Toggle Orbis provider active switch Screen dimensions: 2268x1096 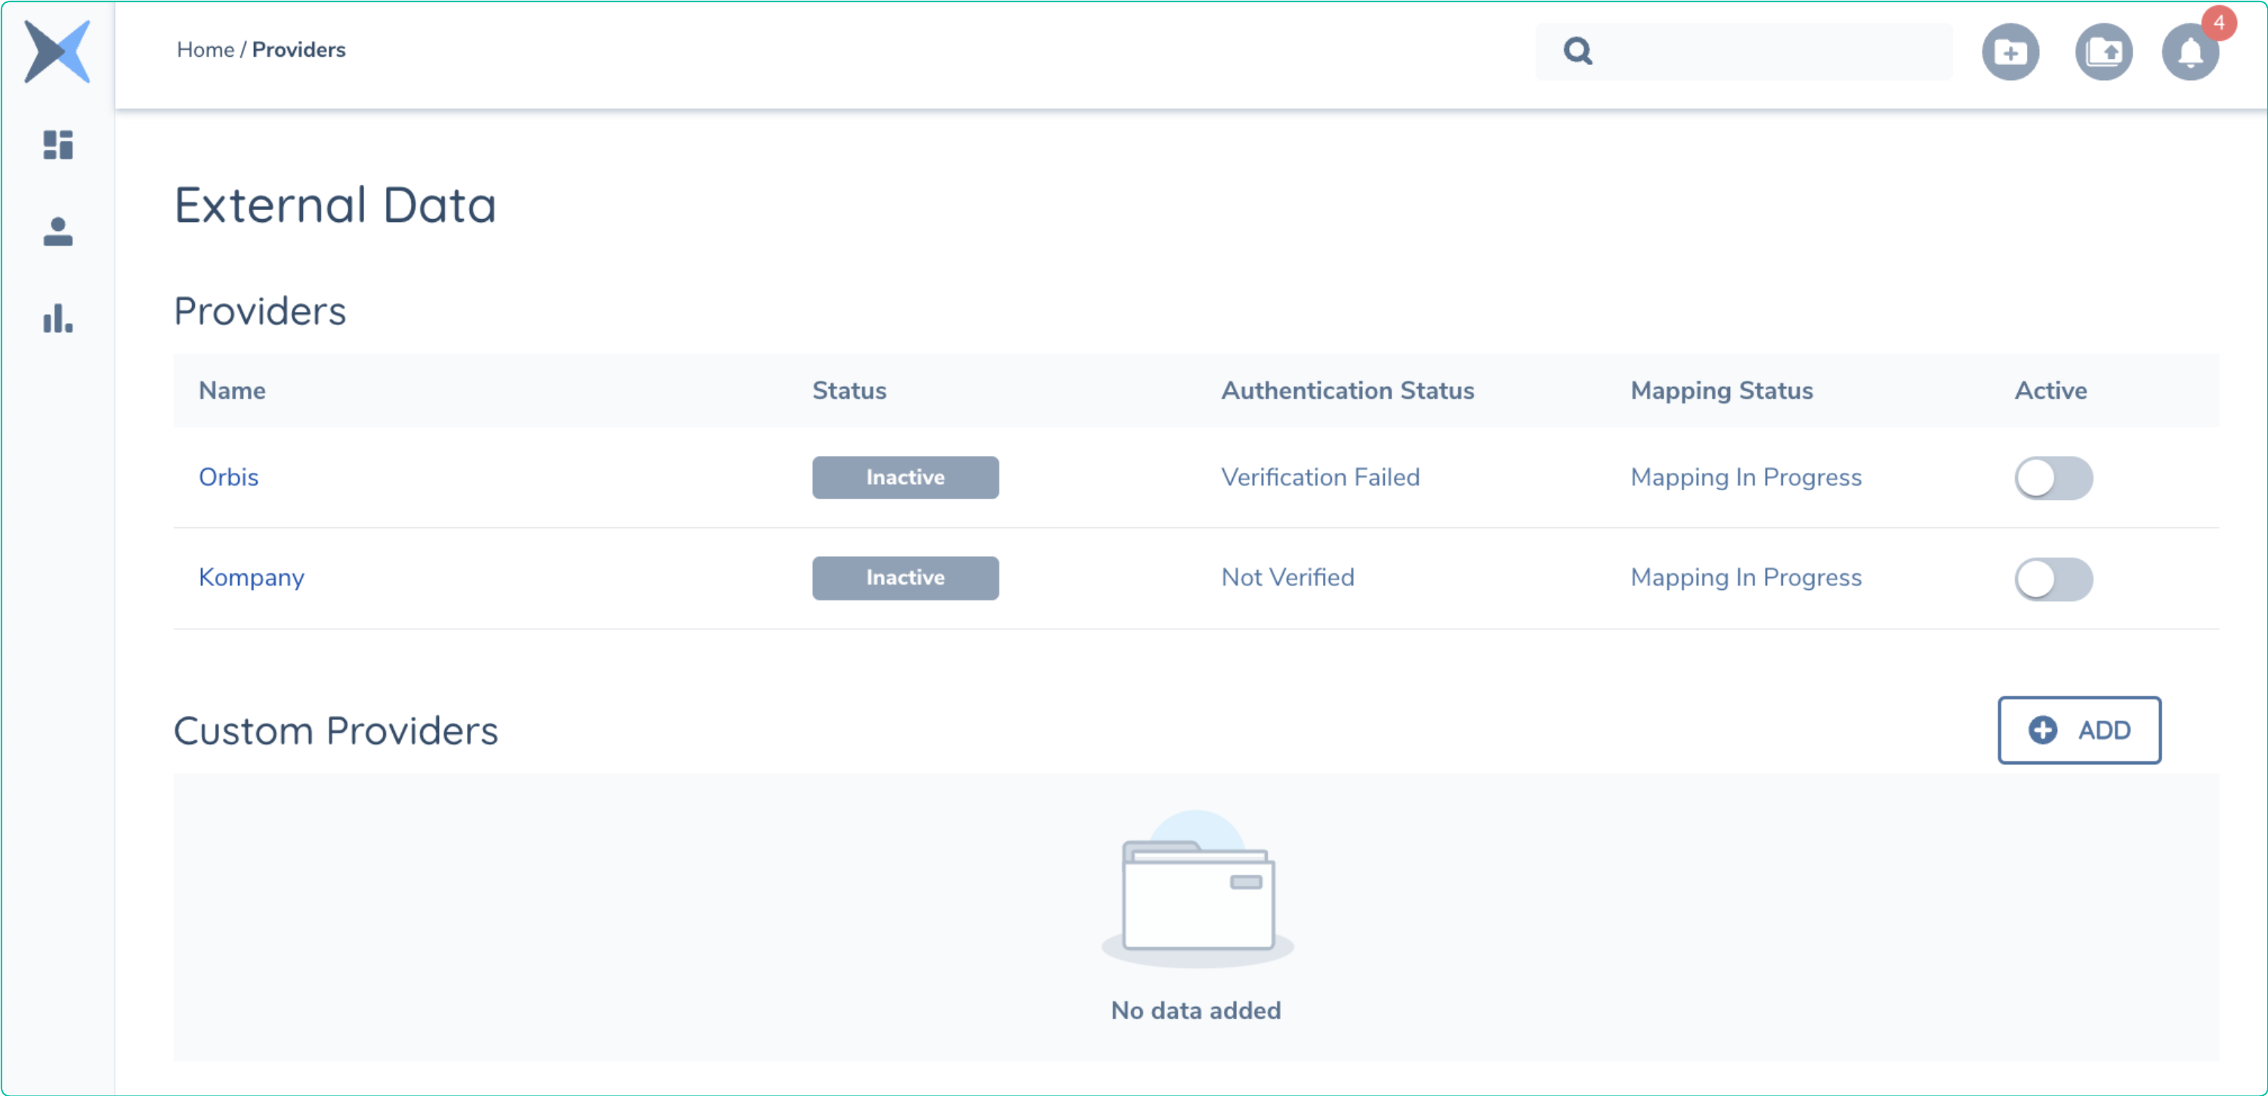2053,478
